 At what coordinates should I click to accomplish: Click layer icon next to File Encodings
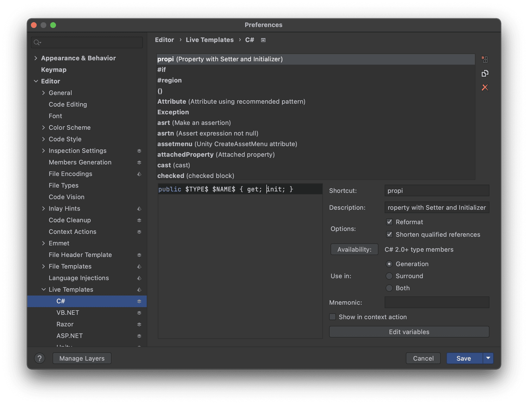[139, 174]
